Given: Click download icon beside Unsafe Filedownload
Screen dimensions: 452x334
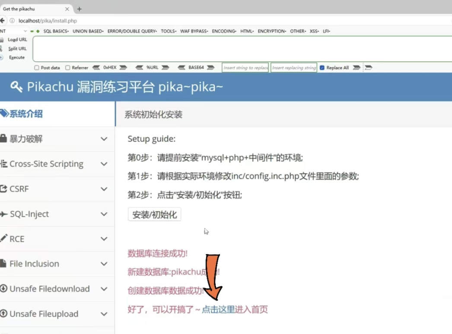Looking at the screenshot, I should (x=3, y=289).
